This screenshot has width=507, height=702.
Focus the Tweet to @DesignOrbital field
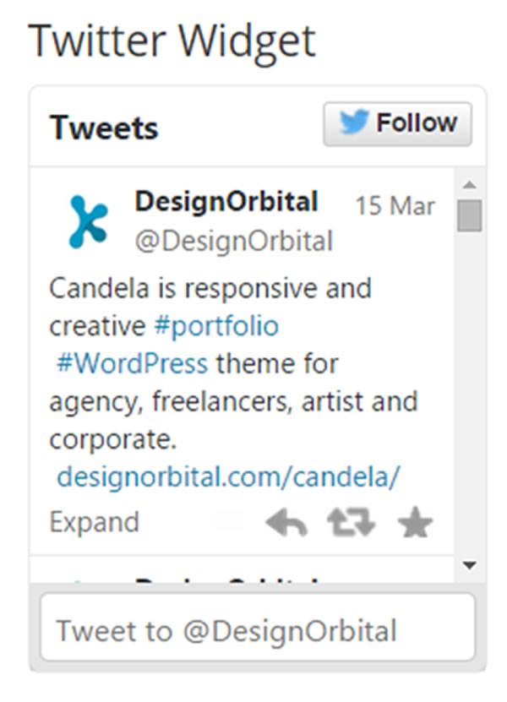(x=258, y=626)
